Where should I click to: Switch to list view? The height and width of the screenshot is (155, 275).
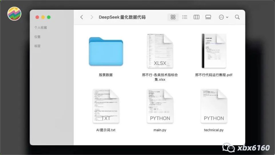pyautogui.click(x=185, y=17)
